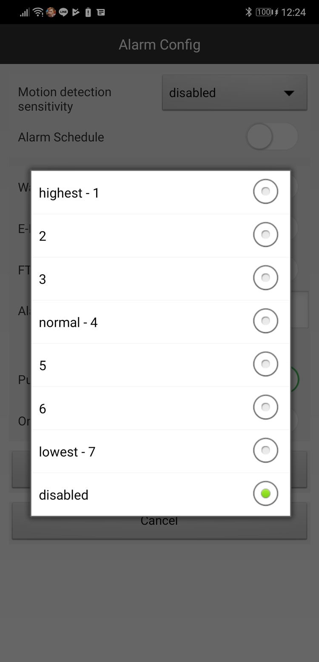Image resolution: width=319 pixels, height=662 pixels.
Task: Pick the 'lowest - 7' radio button
Action: click(265, 451)
